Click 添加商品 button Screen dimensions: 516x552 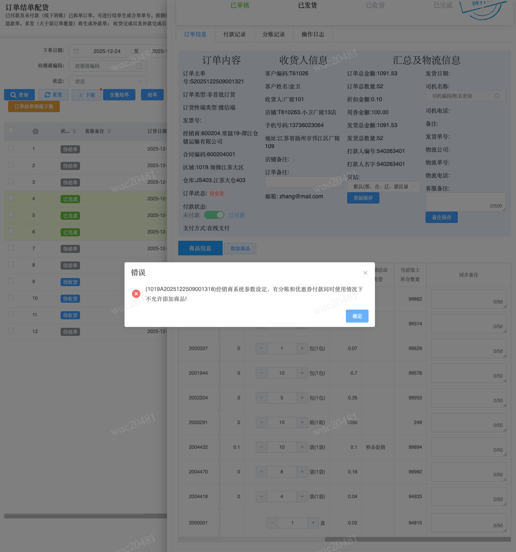(x=240, y=248)
